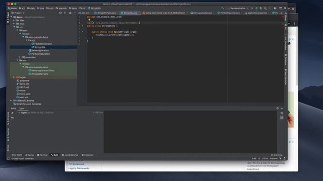Collapse the util package

pyautogui.click(x=26, y=40)
